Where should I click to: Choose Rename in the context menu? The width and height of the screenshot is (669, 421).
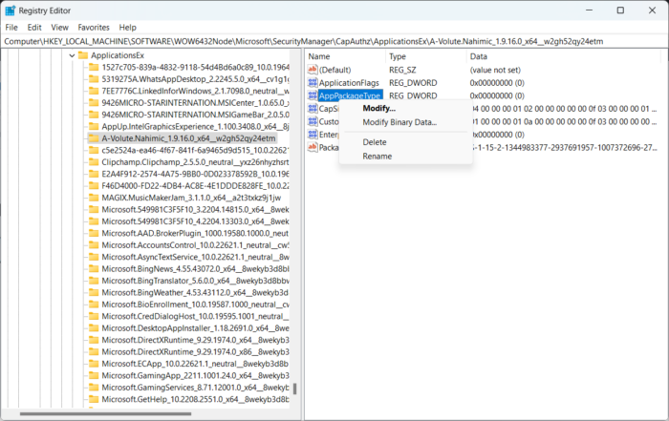pos(377,157)
